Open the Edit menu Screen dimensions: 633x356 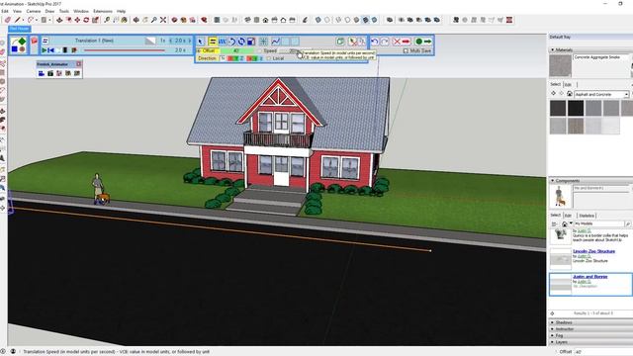5,11
